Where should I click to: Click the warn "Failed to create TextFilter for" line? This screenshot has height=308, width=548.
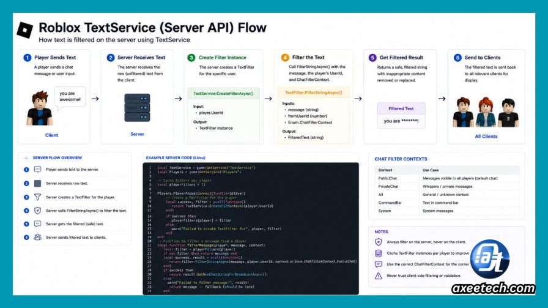coord(226,228)
